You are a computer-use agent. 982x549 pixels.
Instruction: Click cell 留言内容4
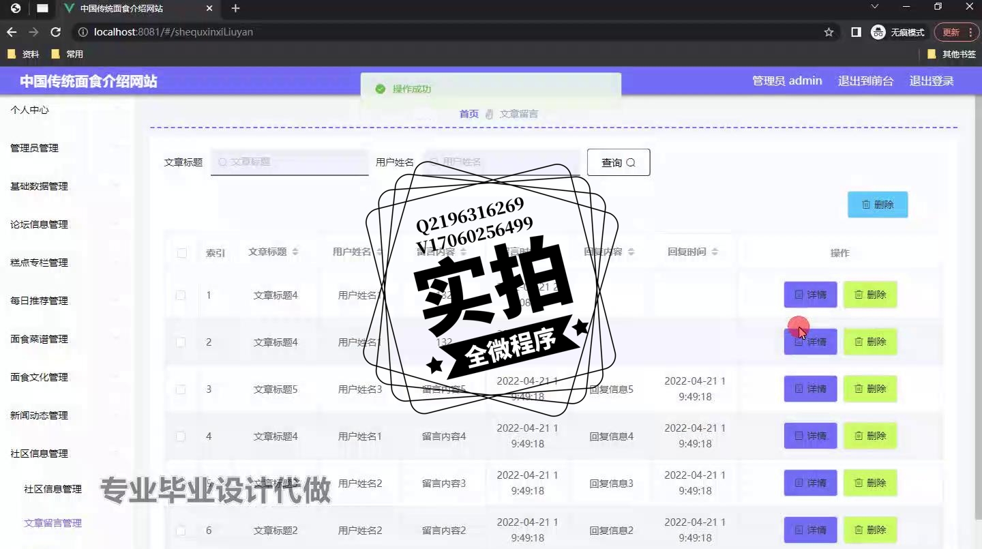444,436
